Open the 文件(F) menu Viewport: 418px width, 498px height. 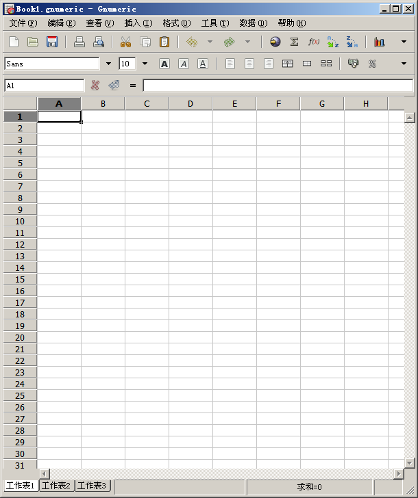[23, 23]
